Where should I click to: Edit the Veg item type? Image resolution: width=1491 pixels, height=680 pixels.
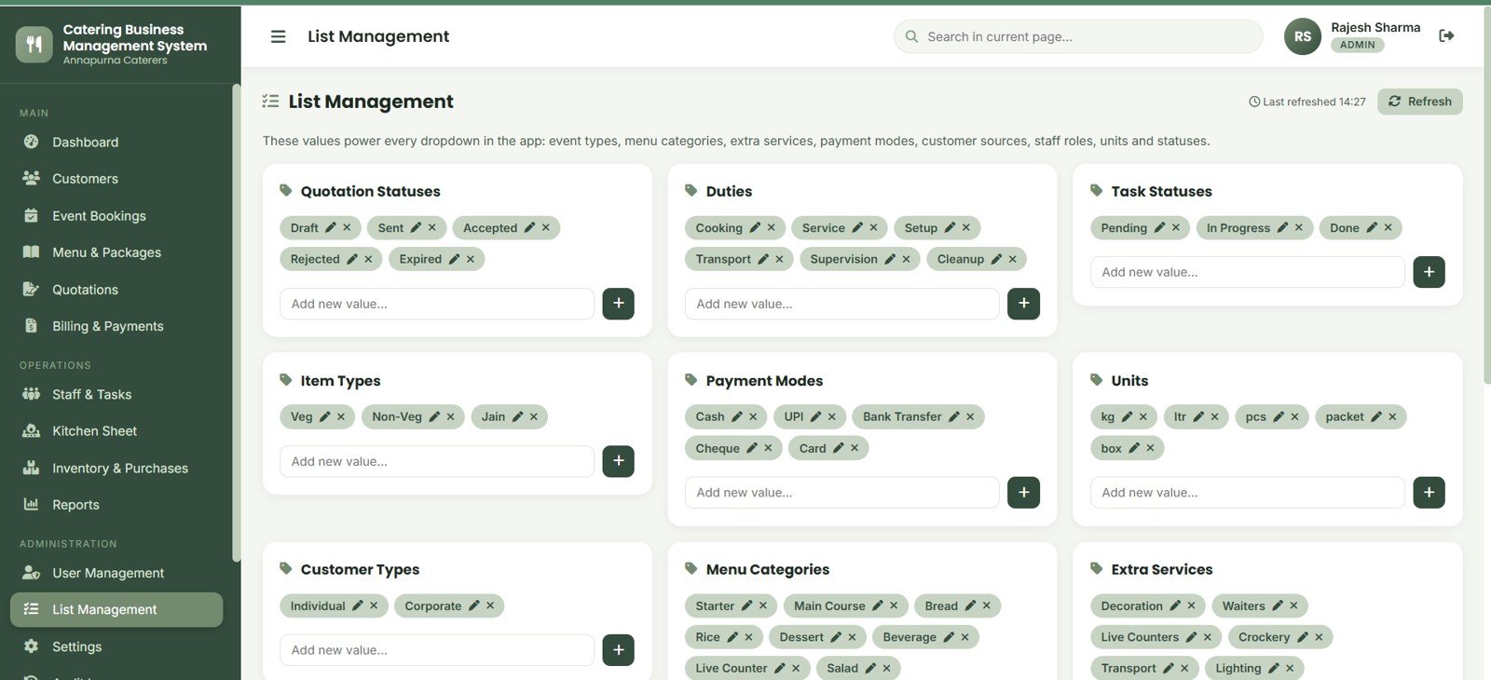pyautogui.click(x=324, y=416)
